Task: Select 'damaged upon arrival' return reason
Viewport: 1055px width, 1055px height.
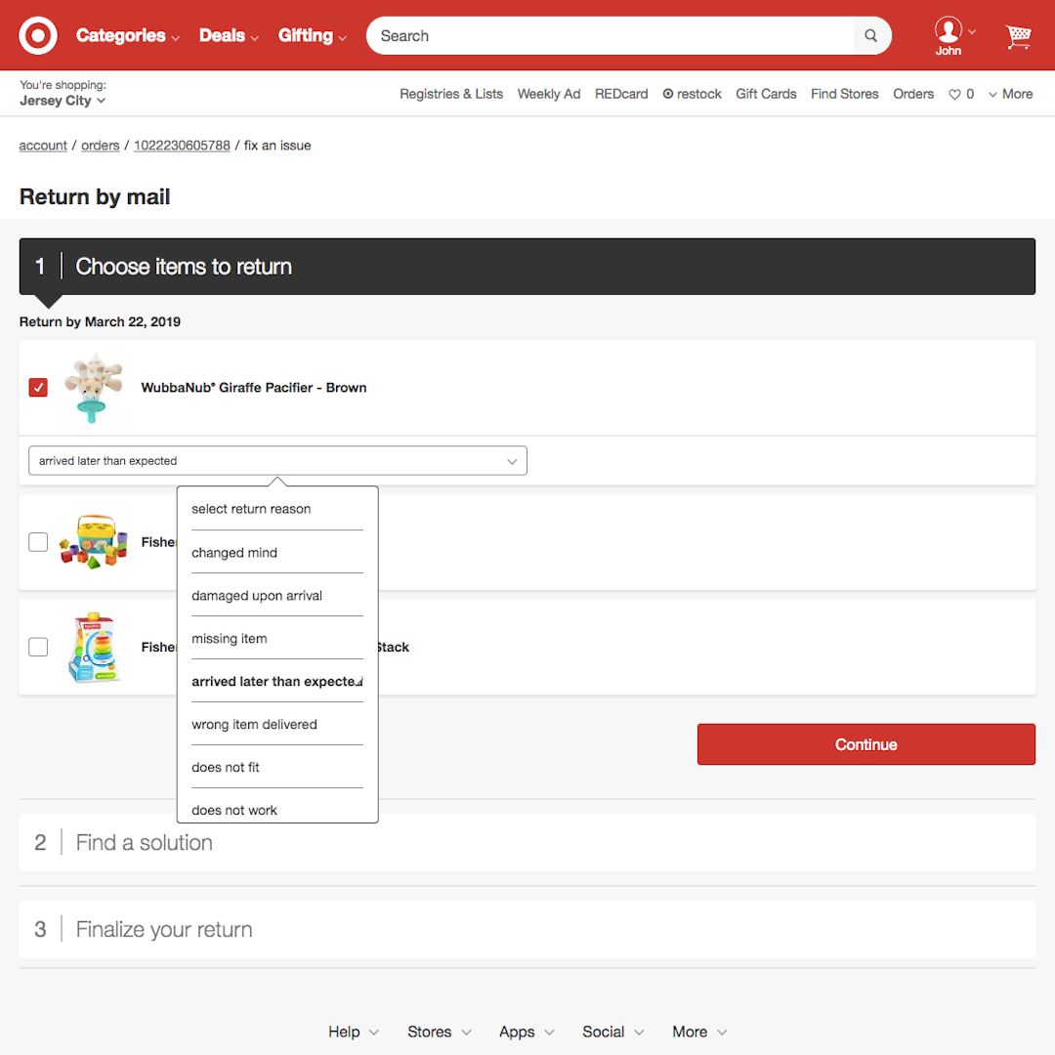Action: point(257,596)
